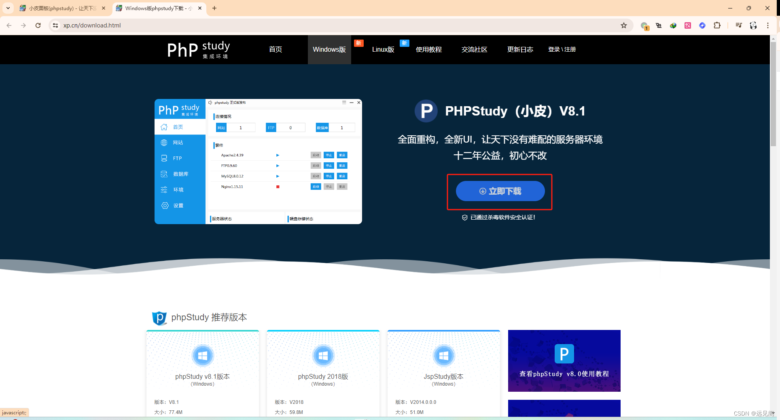The width and height of the screenshot is (780, 420).
Task: Go back to the previous page
Action: [x=9, y=25]
